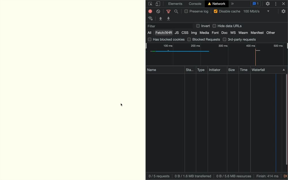288x180 pixels.
Task: Sort by the Status column header
Action: 190,70
